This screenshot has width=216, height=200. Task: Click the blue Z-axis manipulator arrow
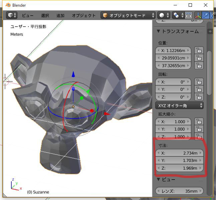tap(73, 74)
